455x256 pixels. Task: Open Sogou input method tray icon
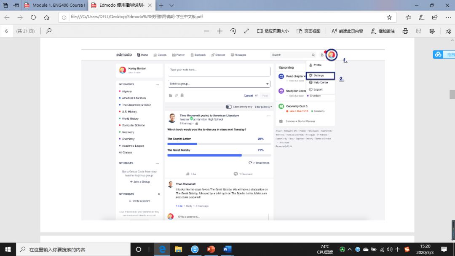click(x=407, y=249)
